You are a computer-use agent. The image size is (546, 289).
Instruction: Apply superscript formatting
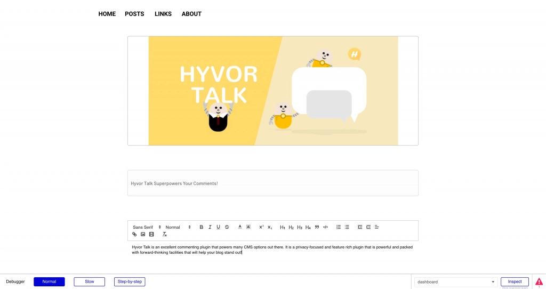click(261, 227)
